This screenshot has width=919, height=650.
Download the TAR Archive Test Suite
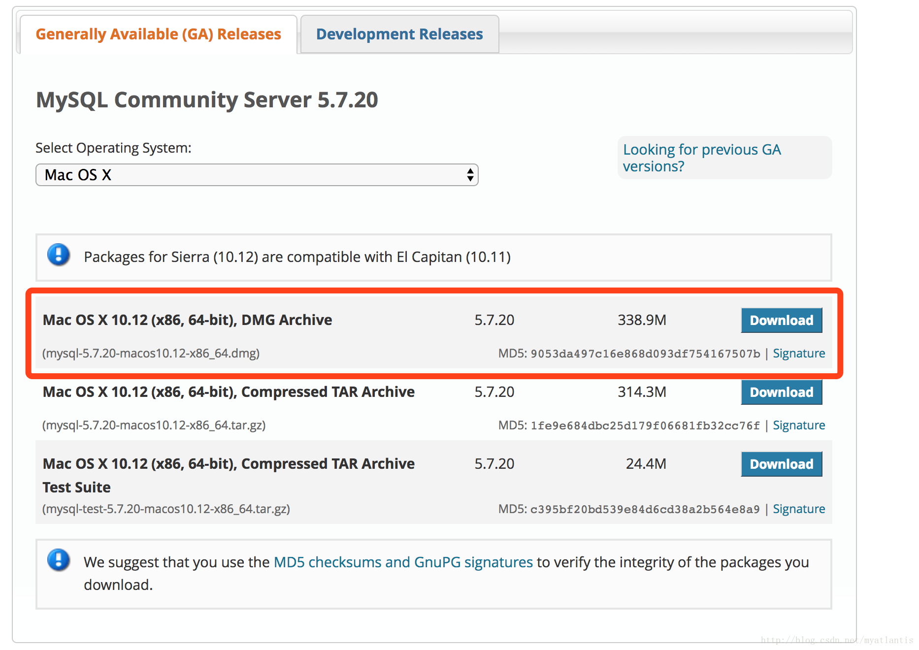781,464
